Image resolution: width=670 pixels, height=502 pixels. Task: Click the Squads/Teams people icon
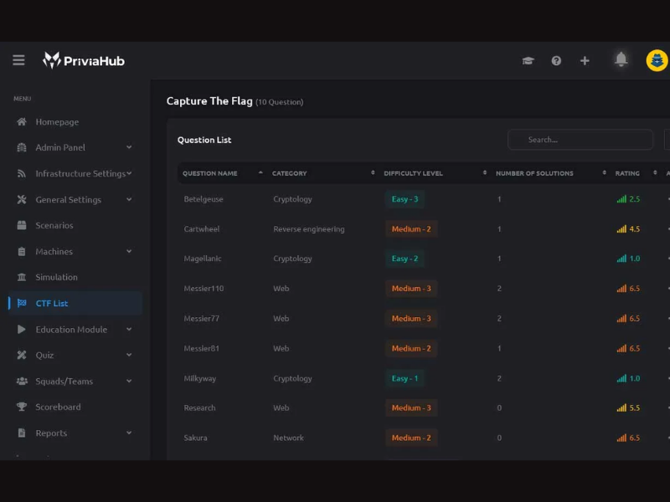click(22, 382)
